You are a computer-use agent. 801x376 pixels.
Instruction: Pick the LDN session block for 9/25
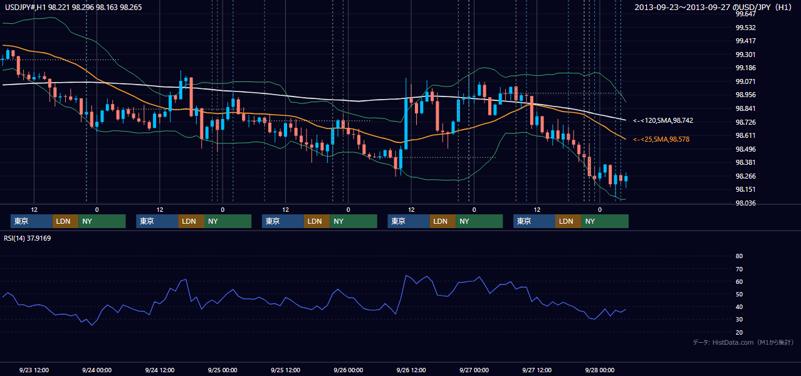pyautogui.click(x=317, y=221)
